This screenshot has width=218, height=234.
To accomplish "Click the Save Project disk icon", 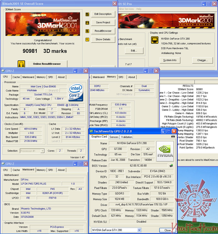I will [x=87, y=23].
